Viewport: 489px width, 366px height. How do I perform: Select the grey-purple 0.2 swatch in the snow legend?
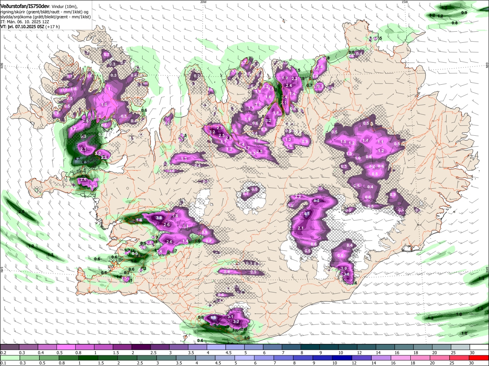click(10, 347)
